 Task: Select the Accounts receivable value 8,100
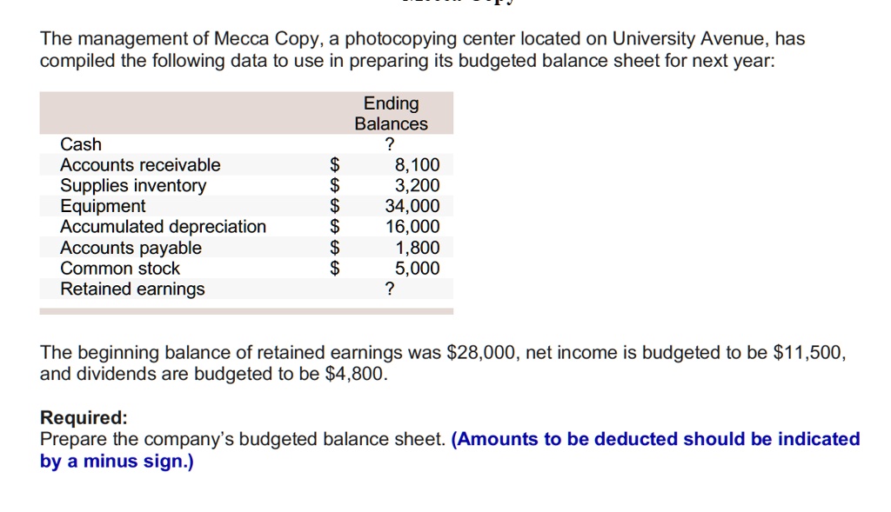coord(417,164)
